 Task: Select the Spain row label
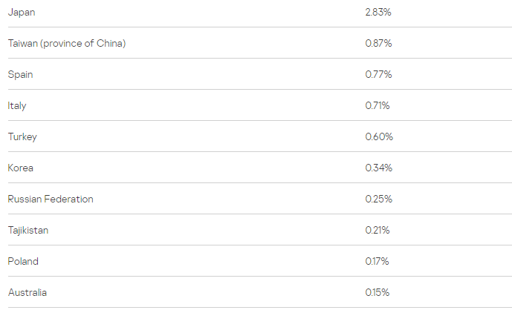(20, 75)
